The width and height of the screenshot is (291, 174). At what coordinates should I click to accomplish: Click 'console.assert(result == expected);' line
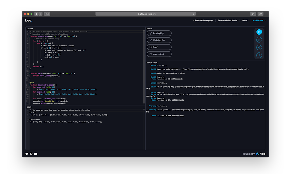tap(49, 103)
